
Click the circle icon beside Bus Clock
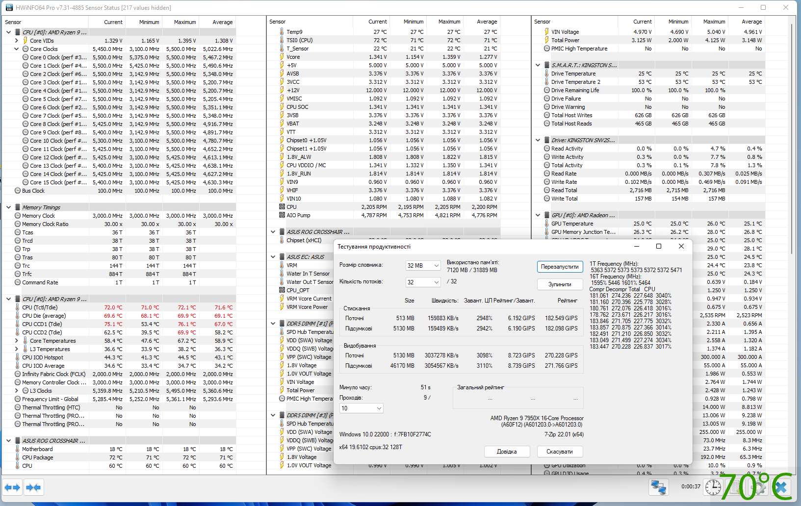coord(18,191)
